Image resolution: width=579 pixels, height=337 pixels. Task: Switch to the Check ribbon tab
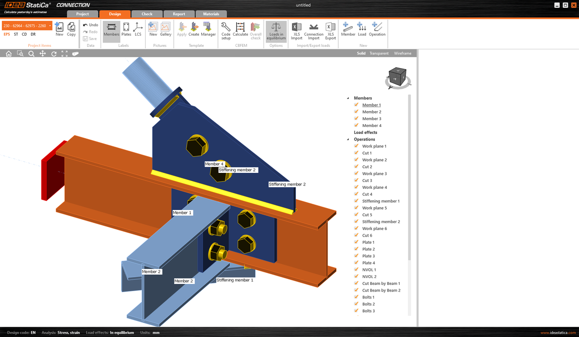click(x=147, y=14)
